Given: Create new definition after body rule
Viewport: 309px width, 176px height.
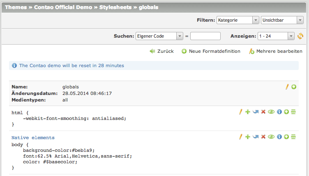Looking at the screenshot, I should coord(286,137).
